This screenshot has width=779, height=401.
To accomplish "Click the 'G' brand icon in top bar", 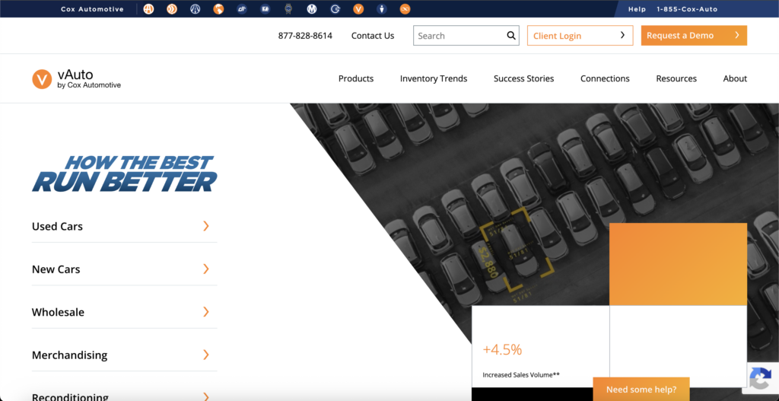I will click(335, 9).
